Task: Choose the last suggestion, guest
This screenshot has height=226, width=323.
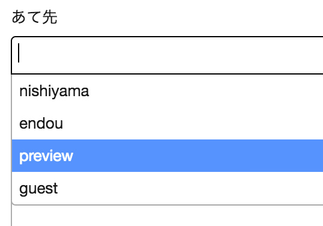Action: [168, 188]
